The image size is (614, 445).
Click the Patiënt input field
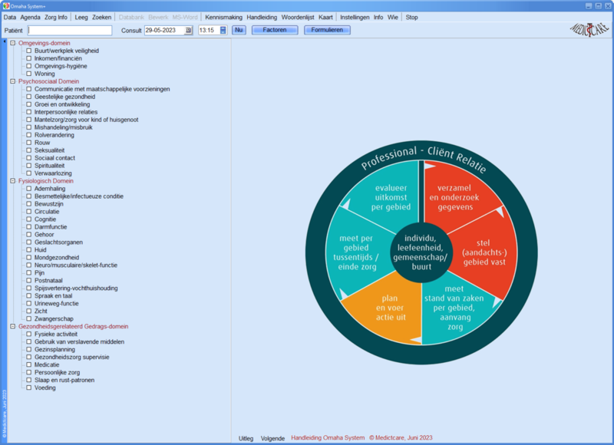pos(70,30)
